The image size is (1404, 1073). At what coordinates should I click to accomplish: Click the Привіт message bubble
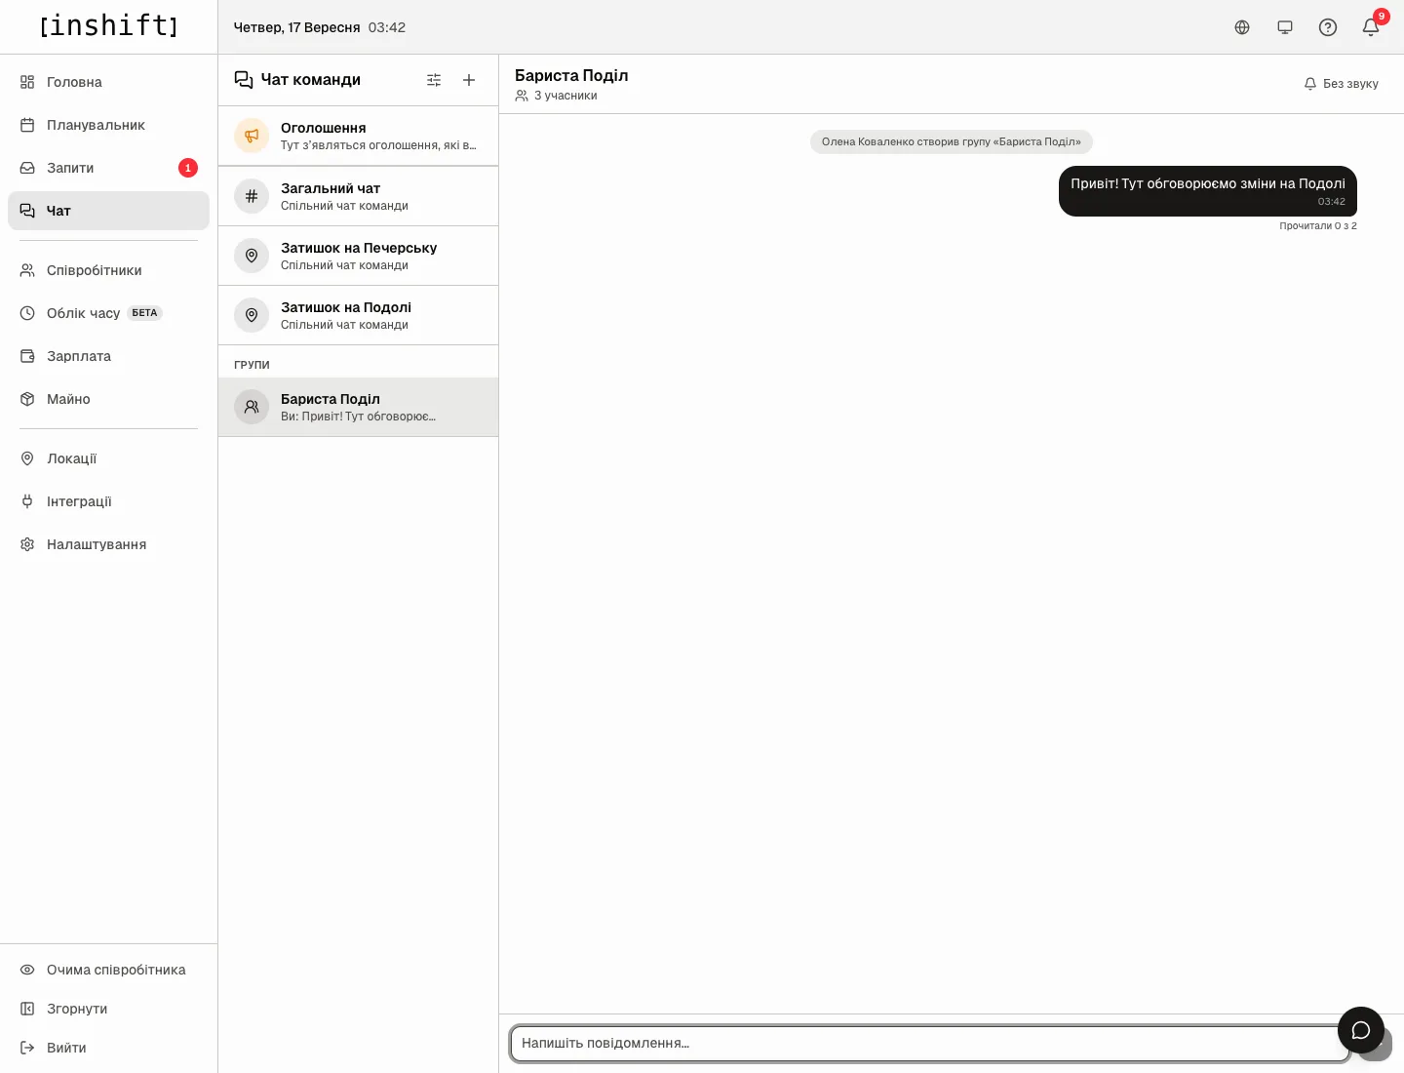pyautogui.click(x=1208, y=191)
